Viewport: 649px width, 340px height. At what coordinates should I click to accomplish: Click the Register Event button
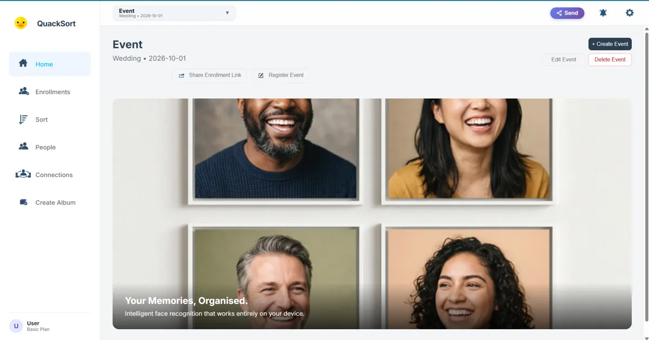tap(281, 75)
